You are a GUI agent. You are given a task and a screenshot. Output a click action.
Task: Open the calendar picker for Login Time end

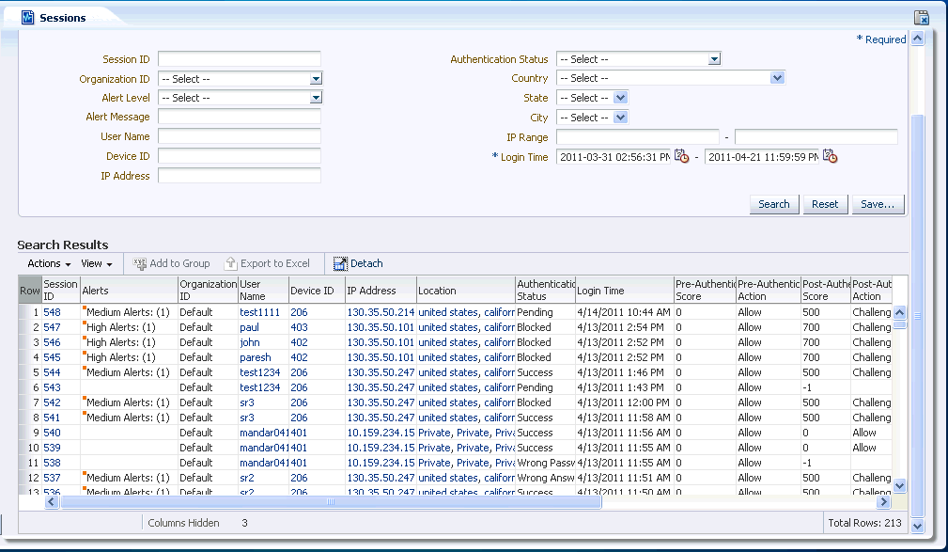click(x=829, y=156)
